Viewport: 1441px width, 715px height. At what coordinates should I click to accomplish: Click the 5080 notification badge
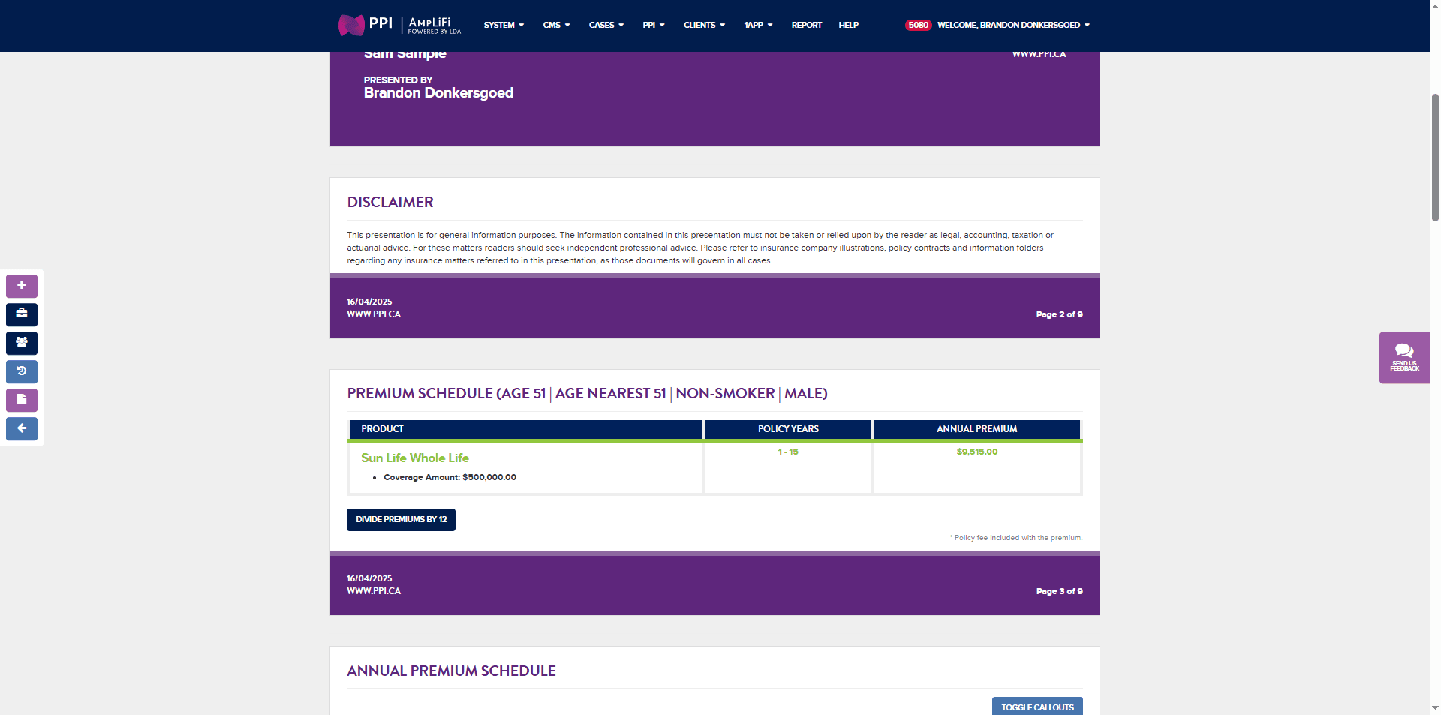point(918,25)
